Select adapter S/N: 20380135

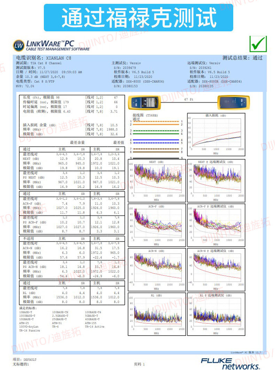tap(202, 86)
